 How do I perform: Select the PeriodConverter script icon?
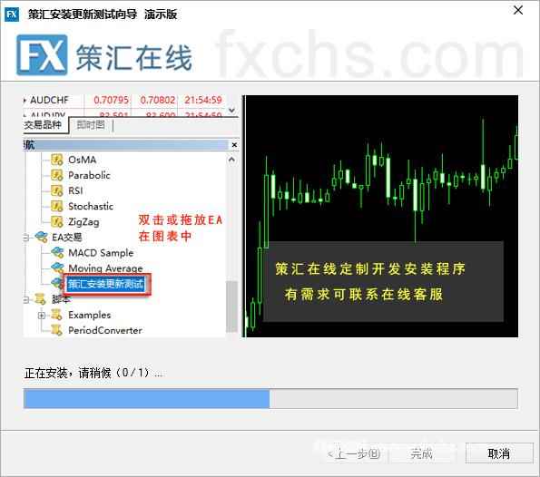point(57,330)
